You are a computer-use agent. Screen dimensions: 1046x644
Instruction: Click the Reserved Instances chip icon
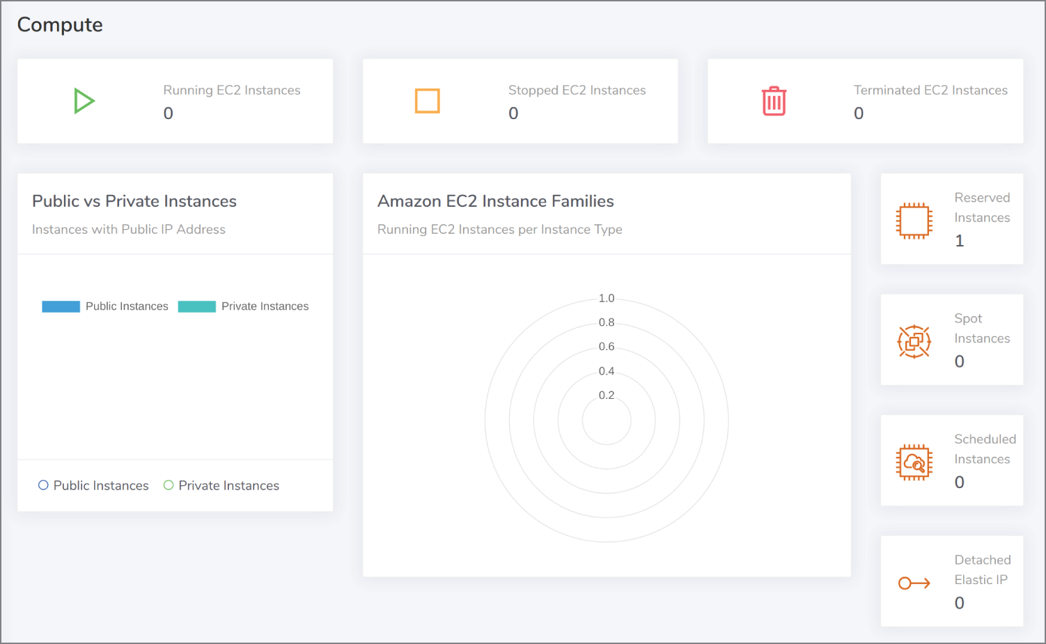coord(914,221)
